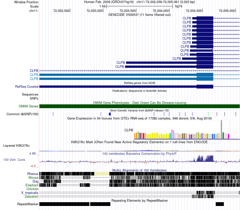Viewport: 240px width, 210px height.
Task: Click the longest RepeatMasker block
Action: 64,204
